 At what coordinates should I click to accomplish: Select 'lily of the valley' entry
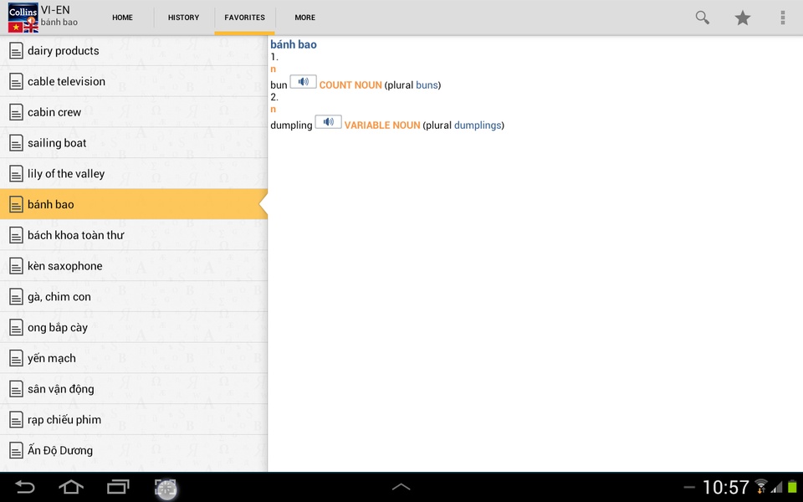(x=134, y=174)
